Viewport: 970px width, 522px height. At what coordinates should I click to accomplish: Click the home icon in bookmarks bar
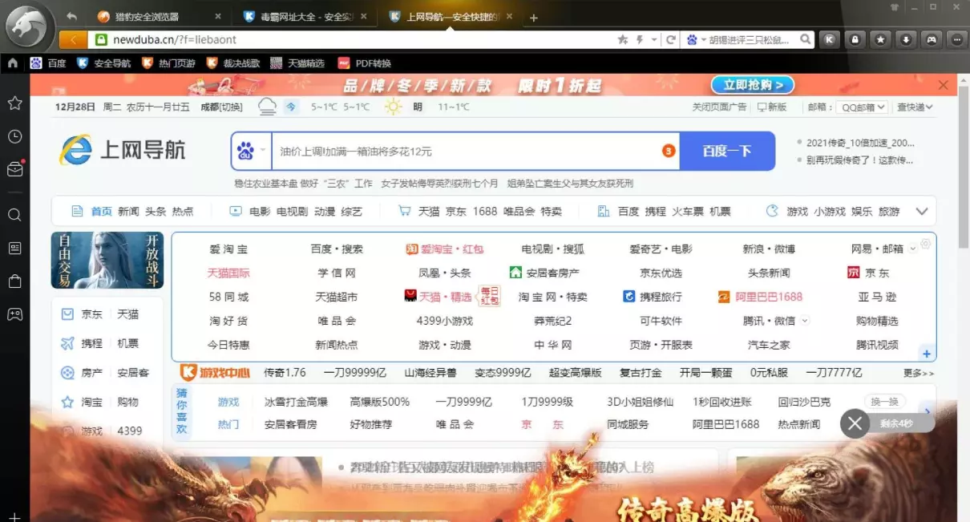[13, 63]
